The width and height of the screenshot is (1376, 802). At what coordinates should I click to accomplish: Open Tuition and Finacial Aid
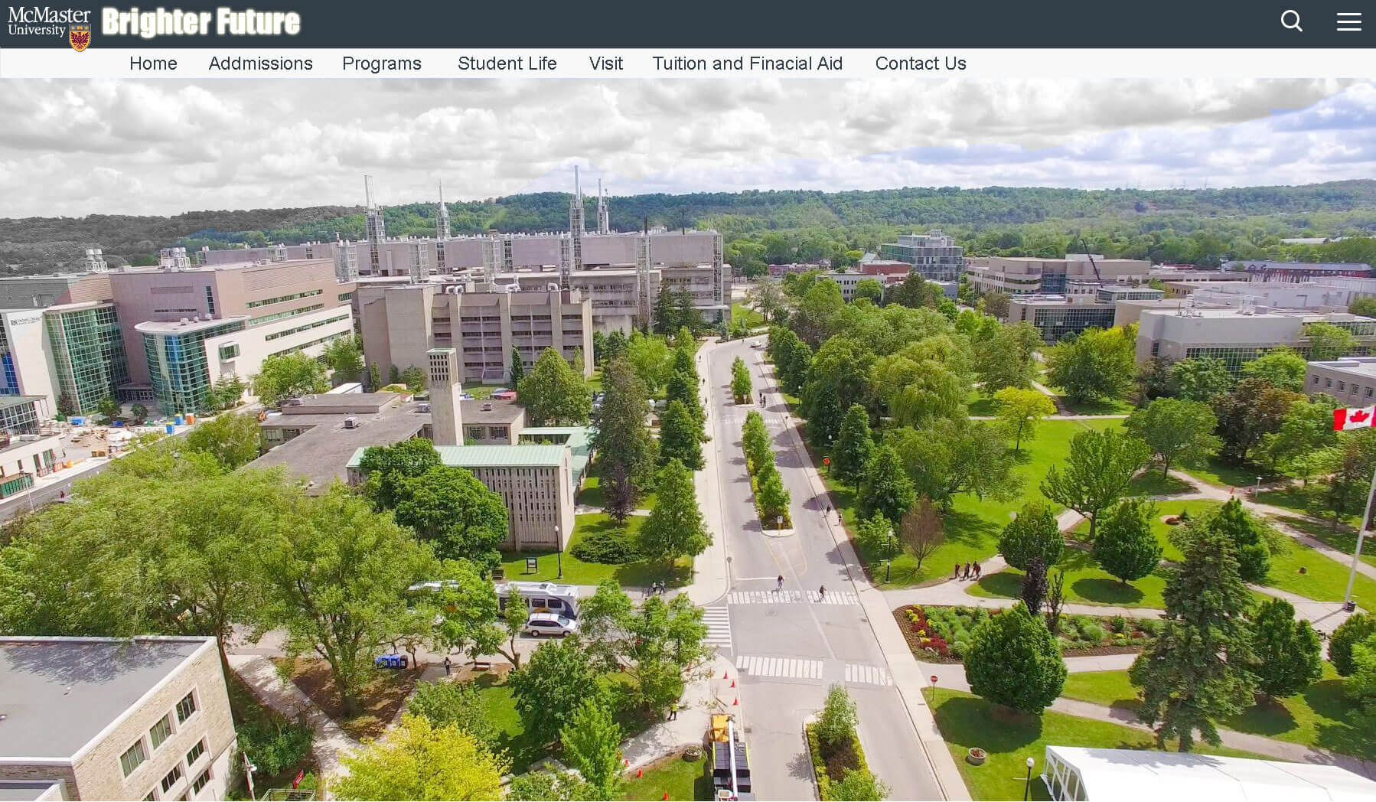747,64
